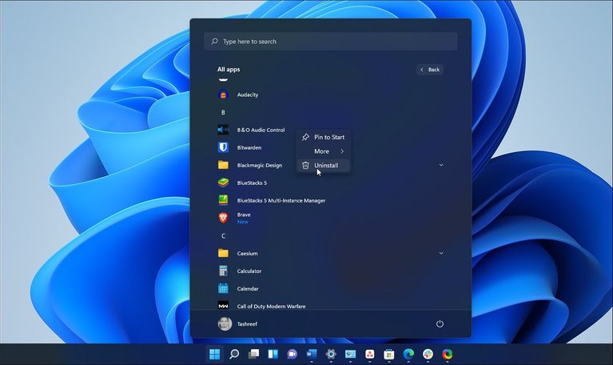The height and width of the screenshot is (365, 613).
Task: Open Microsoft Edge from the taskbar
Action: tap(408, 354)
